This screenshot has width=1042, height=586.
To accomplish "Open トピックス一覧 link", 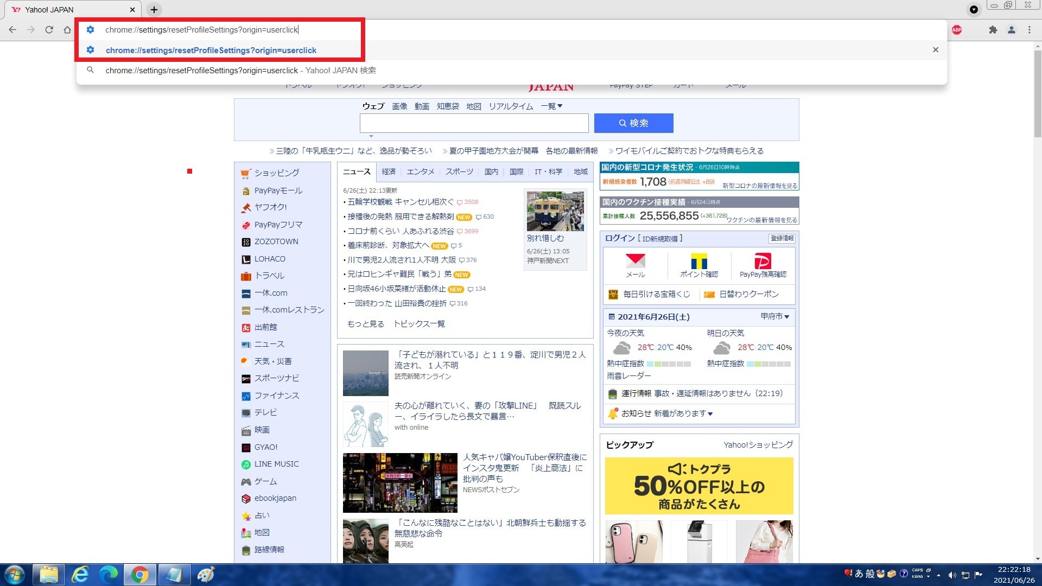I will click(x=419, y=324).
